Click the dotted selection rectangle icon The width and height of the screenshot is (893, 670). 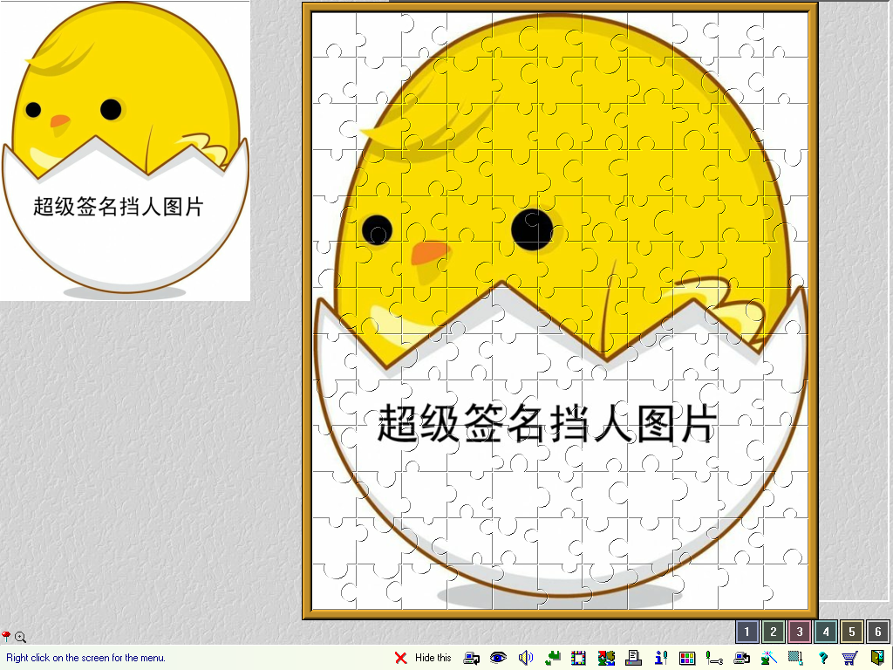[x=795, y=658]
